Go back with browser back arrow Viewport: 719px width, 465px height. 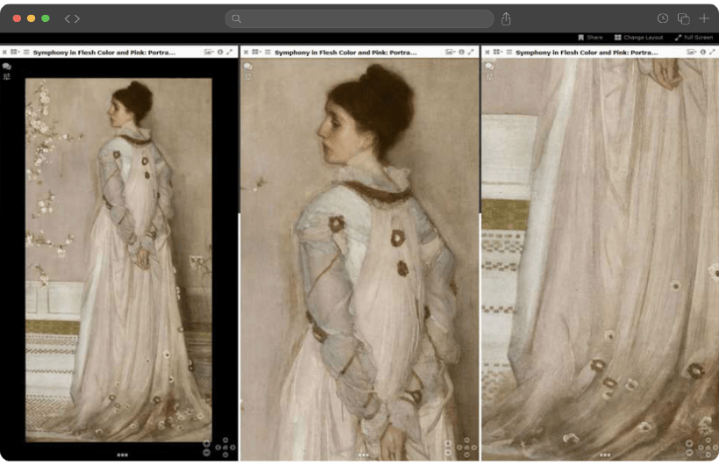tap(68, 18)
